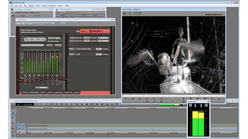Image resolution: width=248 pixels, height=139 pixels.
Task: Solo the C channel in Dolby E player
Action: coord(34,82)
